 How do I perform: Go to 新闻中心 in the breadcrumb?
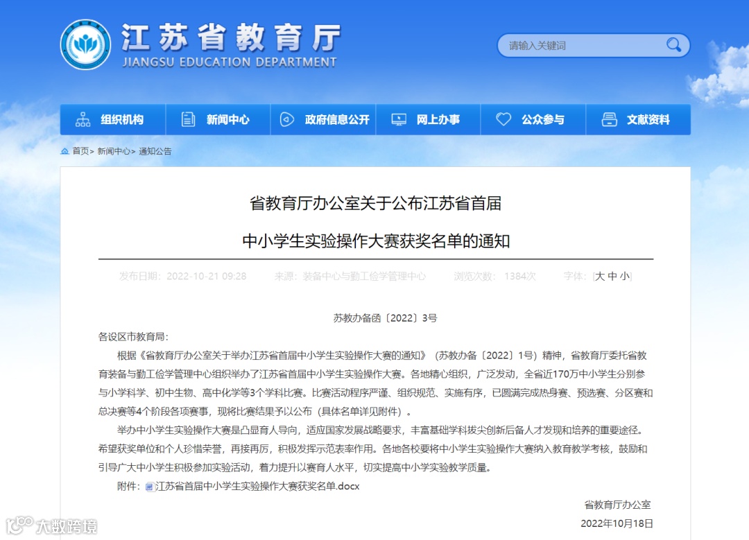tap(114, 151)
